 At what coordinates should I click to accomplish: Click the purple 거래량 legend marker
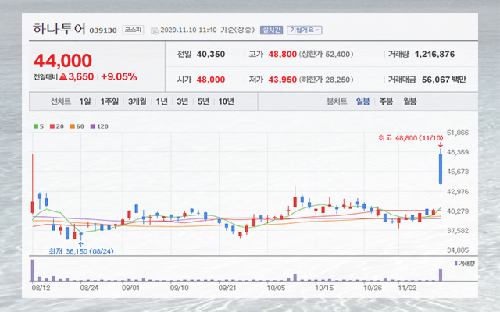pyautogui.click(x=456, y=264)
